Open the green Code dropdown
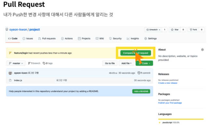The image size is (214, 137). (x=144, y=63)
